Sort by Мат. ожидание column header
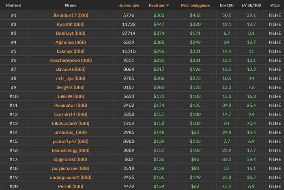Image resolution: width=284 pixels, height=190 pixels. 195,5
